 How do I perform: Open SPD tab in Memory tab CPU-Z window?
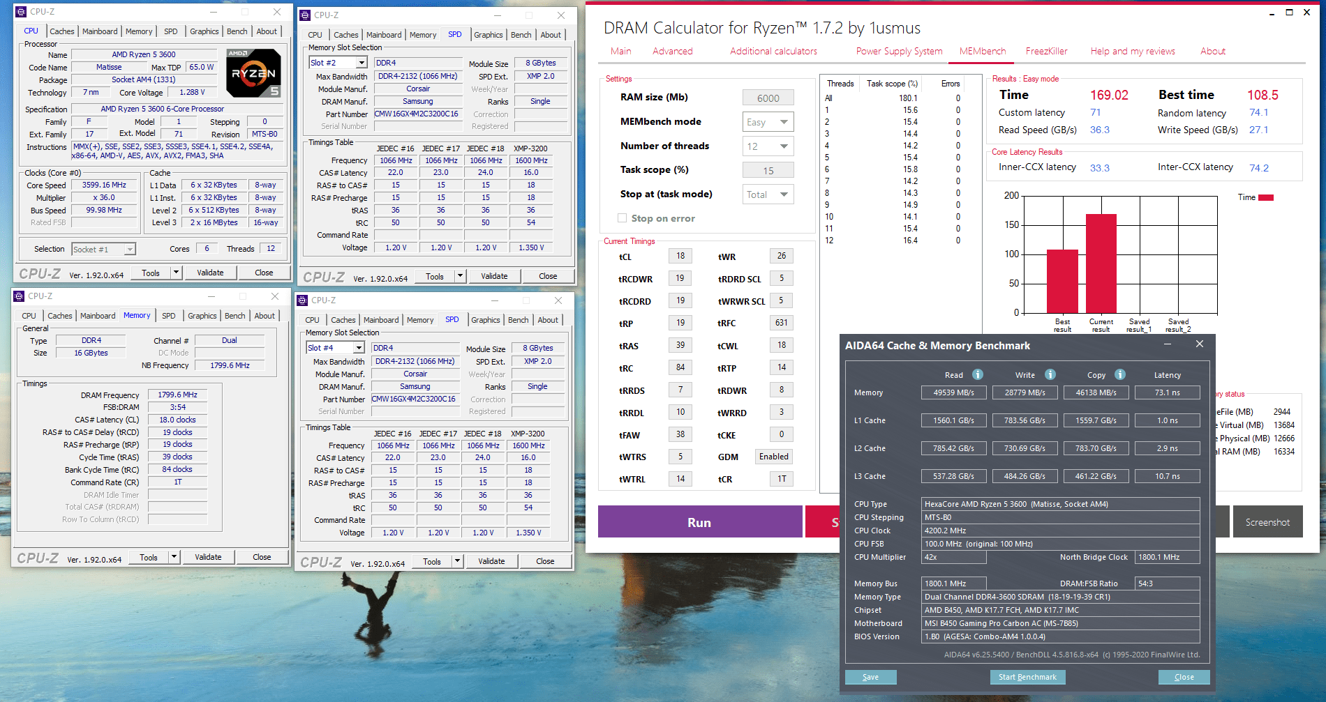169,316
